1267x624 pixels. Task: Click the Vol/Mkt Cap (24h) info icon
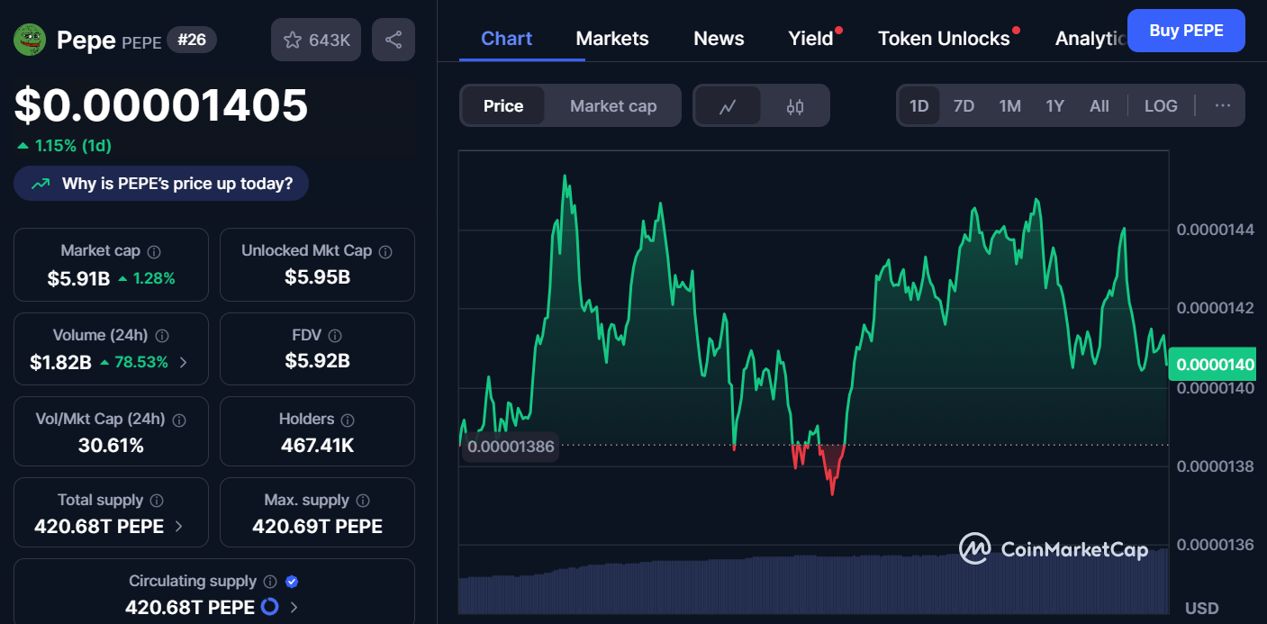[179, 420]
